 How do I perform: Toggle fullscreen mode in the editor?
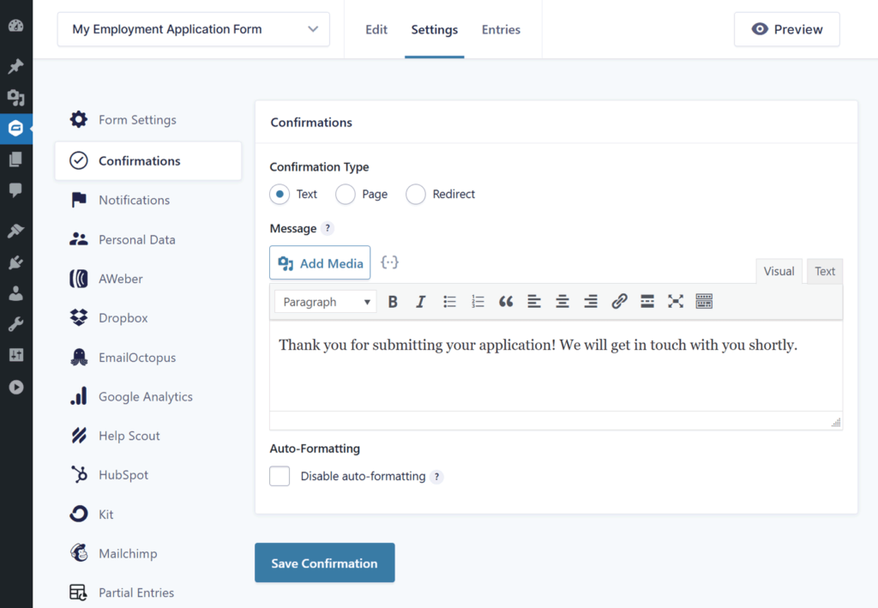[676, 301]
